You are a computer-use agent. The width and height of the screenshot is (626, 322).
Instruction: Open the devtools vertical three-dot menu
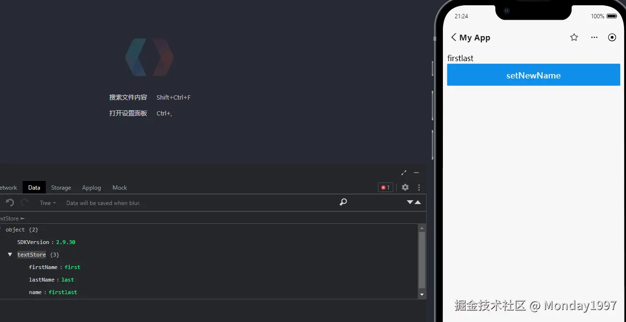click(x=419, y=187)
